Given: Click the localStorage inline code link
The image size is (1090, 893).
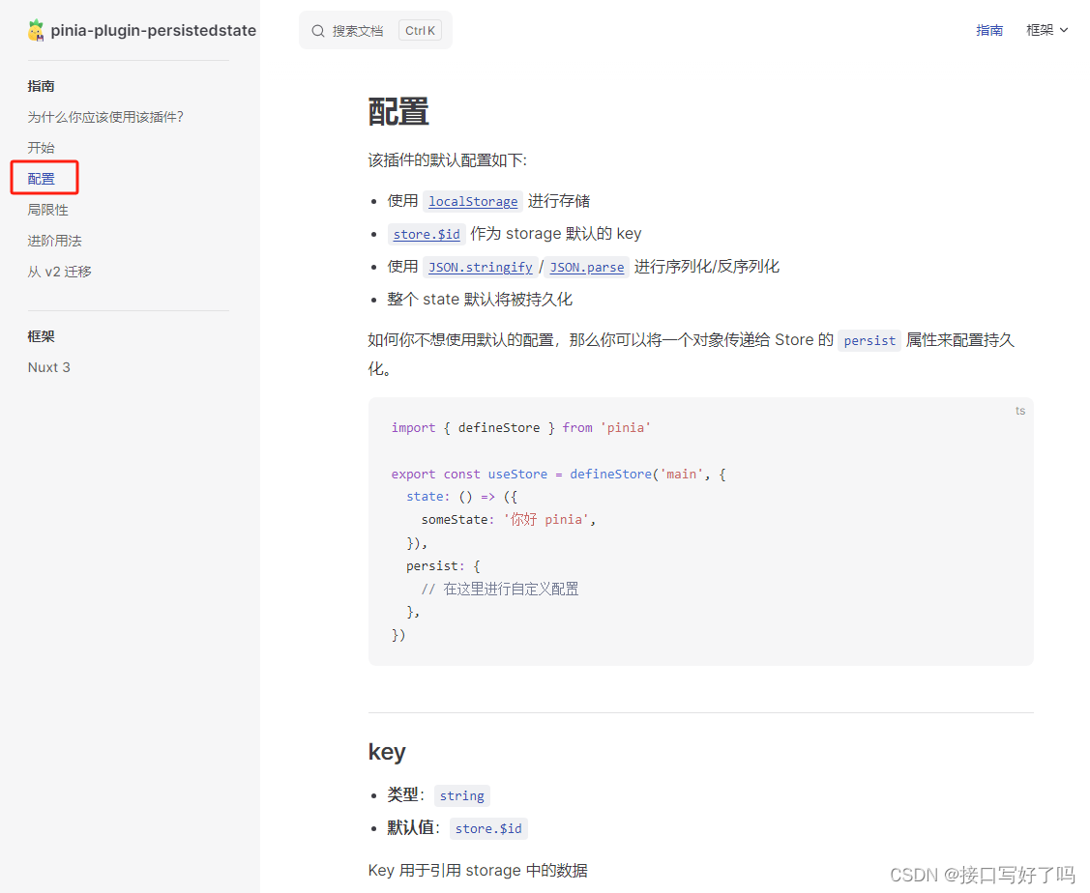Looking at the screenshot, I should click(x=473, y=201).
